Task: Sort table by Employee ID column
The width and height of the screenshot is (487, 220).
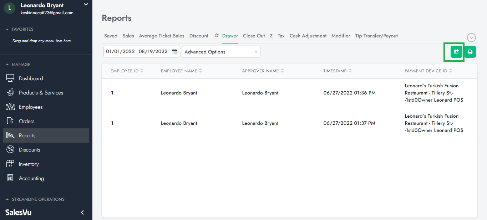Action: (142, 71)
